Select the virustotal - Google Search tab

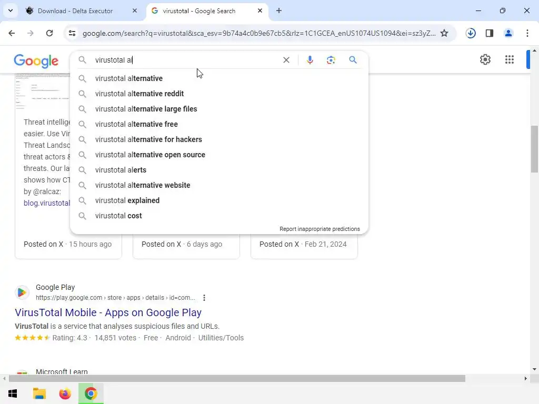pyautogui.click(x=199, y=11)
